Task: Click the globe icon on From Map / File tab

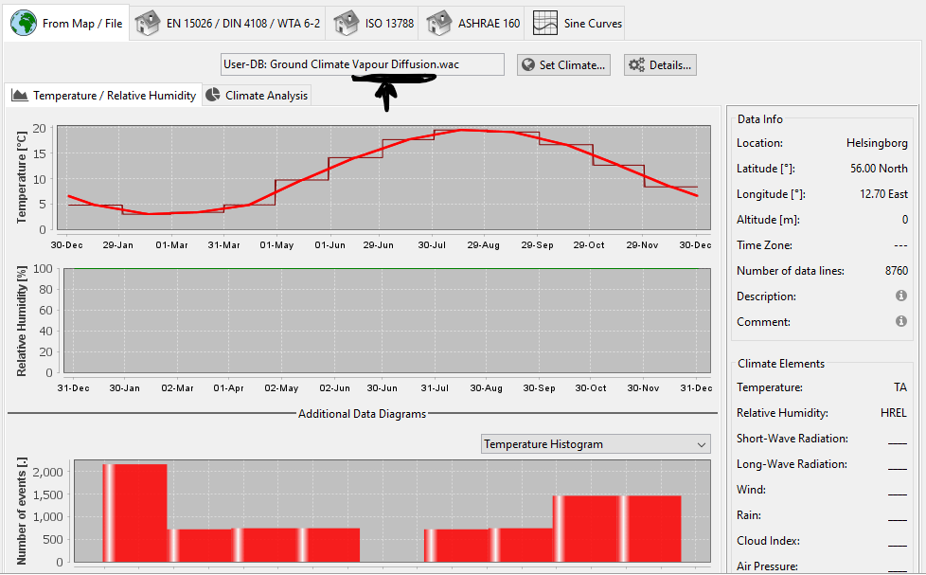Action: point(24,23)
